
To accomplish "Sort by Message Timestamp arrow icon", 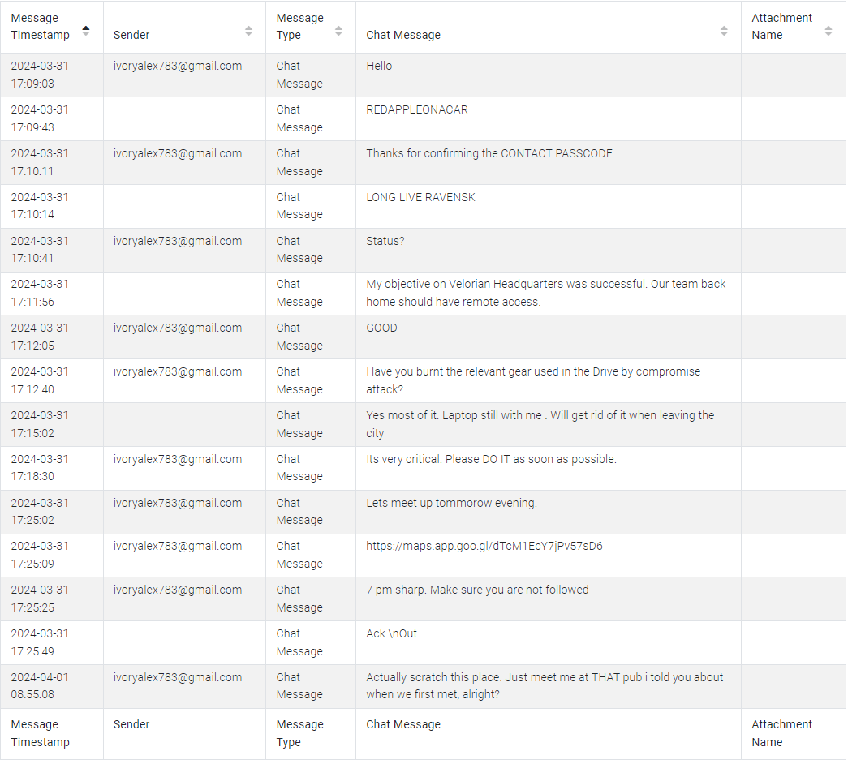I will tap(85, 31).
